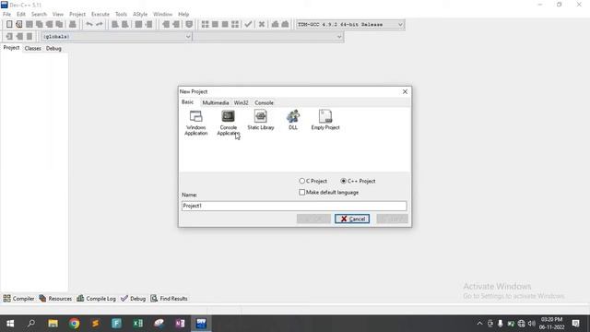The width and height of the screenshot is (590, 332).
Task: Open the empty members dropdown beside globals
Action: [268, 37]
